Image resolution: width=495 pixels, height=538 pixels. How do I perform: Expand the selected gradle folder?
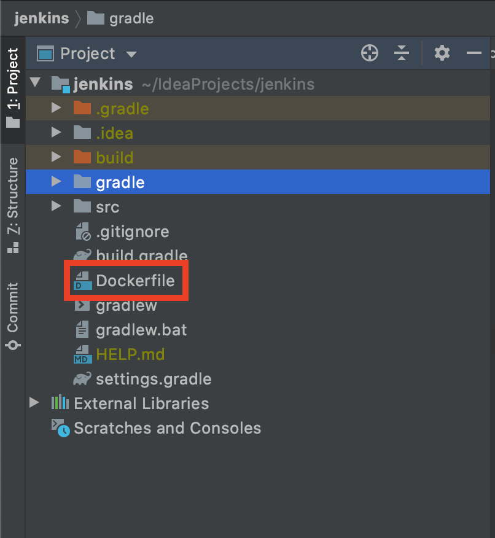tap(56, 182)
